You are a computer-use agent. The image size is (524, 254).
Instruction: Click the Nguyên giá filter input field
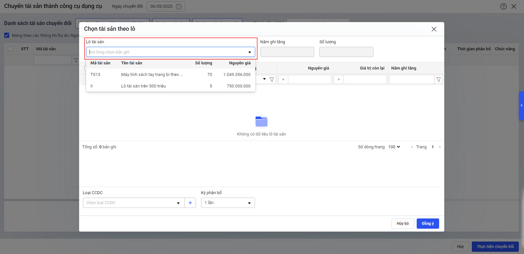pyautogui.click(x=309, y=79)
